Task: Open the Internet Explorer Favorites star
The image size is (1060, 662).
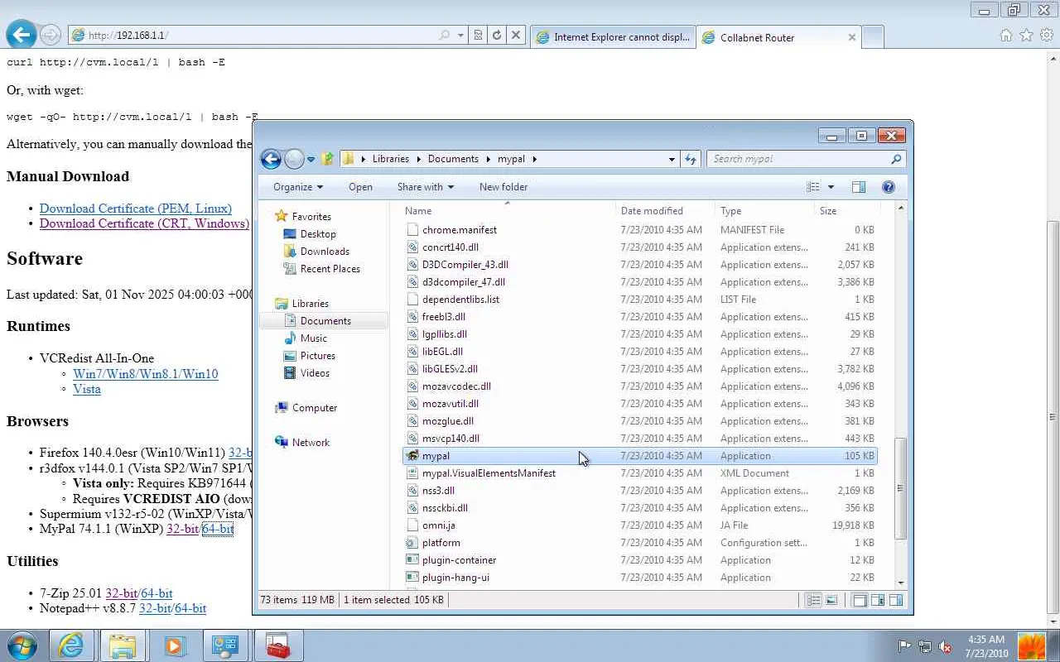Action: coord(1026,35)
